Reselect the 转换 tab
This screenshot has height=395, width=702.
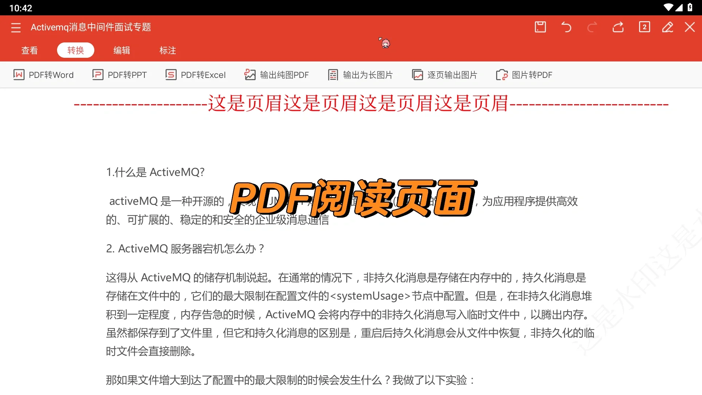(x=75, y=50)
